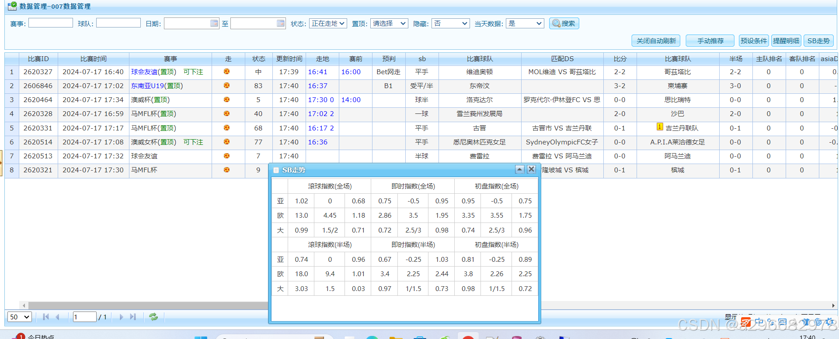Click the soccer ball icon in row 2620514
Image resolution: width=839 pixels, height=339 pixels.
point(226,142)
